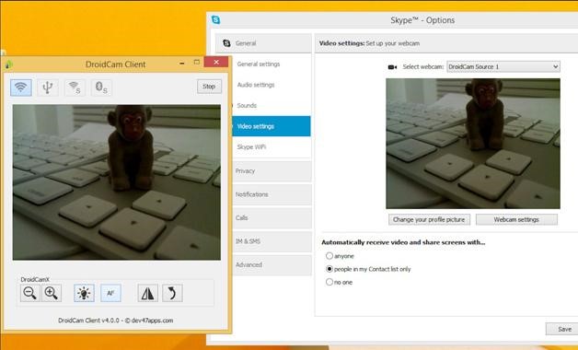Click the DroidCam live video preview
The image size is (578, 350).
pos(117,182)
